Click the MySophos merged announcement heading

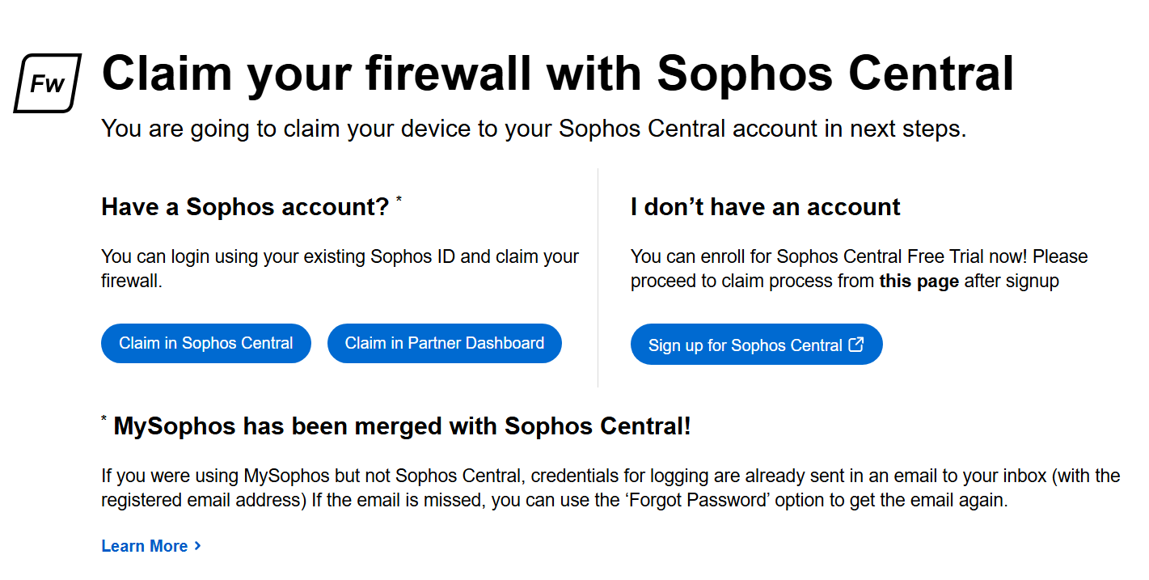(402, 425)
